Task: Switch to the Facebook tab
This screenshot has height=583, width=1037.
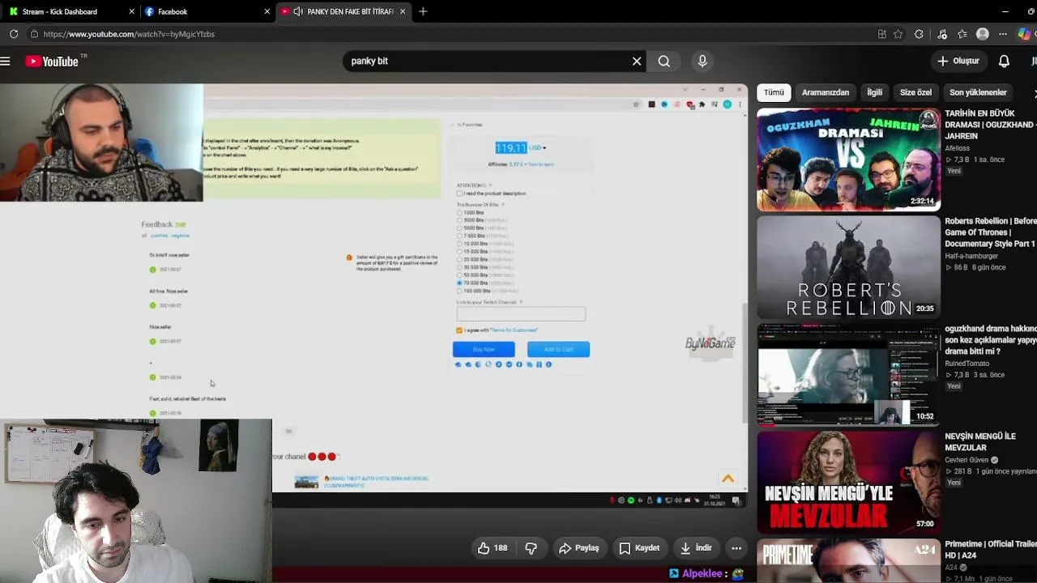Action: coord(207,11)
